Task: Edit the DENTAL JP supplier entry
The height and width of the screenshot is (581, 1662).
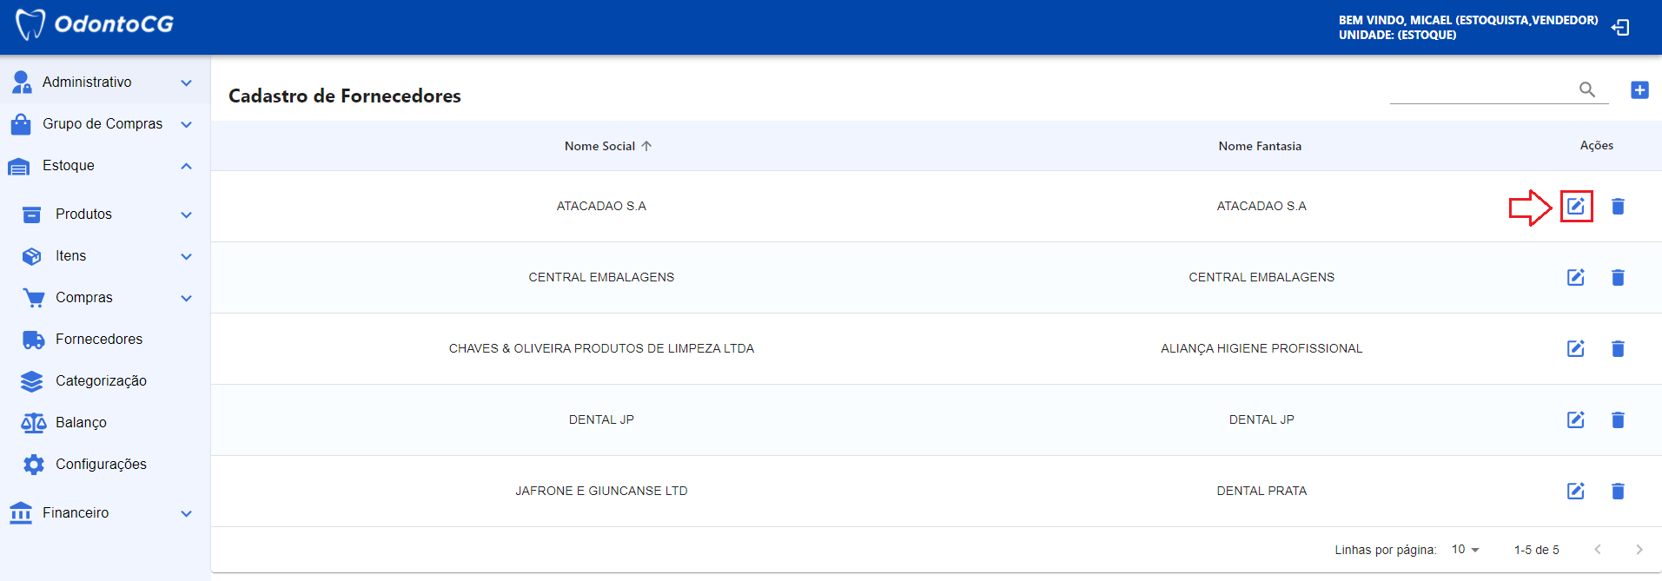Action: [x=1575, y=420]
